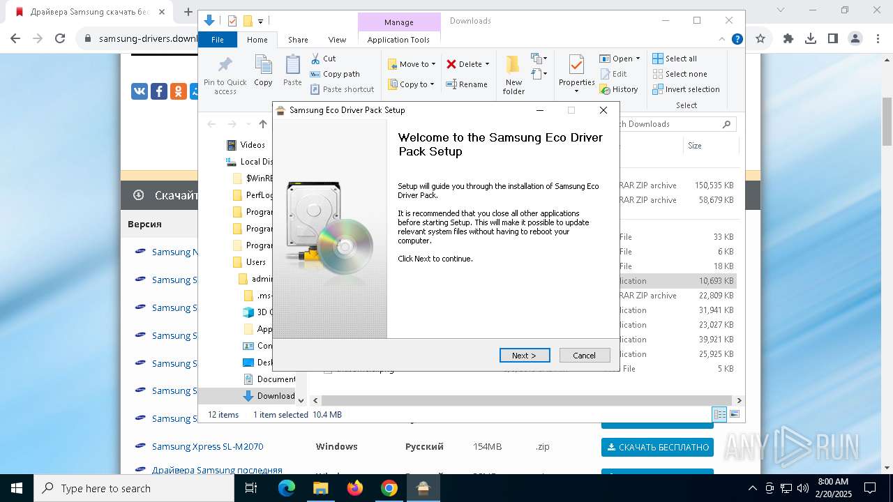Click Invert selection in Explorer ribbon
The height and width of the screenshot is (502, 893).
tap(686, 89)
